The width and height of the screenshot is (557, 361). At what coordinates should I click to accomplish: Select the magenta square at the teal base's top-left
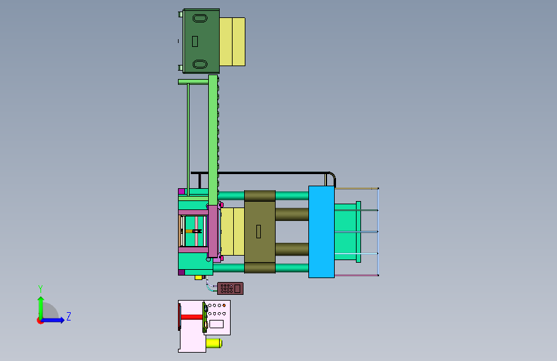pyautogui.click(x=182, y=191)
